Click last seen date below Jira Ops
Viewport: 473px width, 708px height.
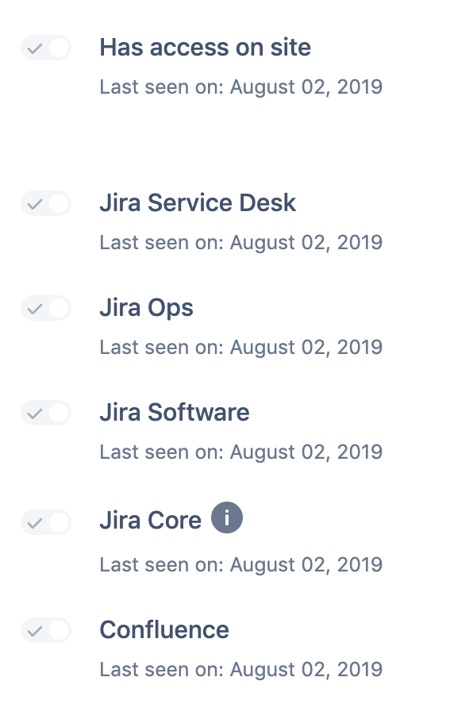click(x=240, y=347)
